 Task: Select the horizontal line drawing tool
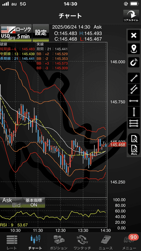click(134, 101)
